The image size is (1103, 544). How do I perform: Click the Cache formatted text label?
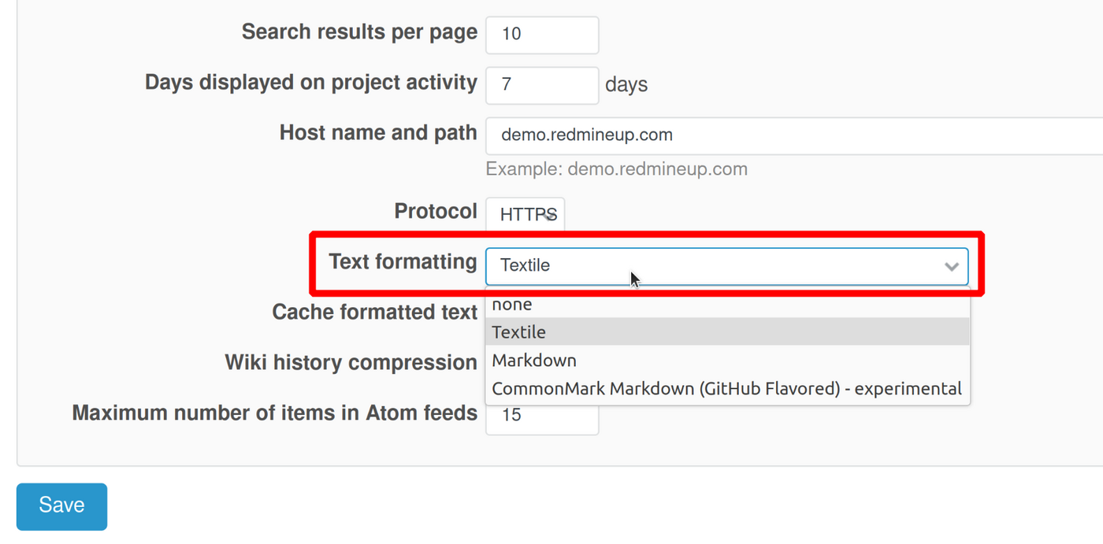375,312
